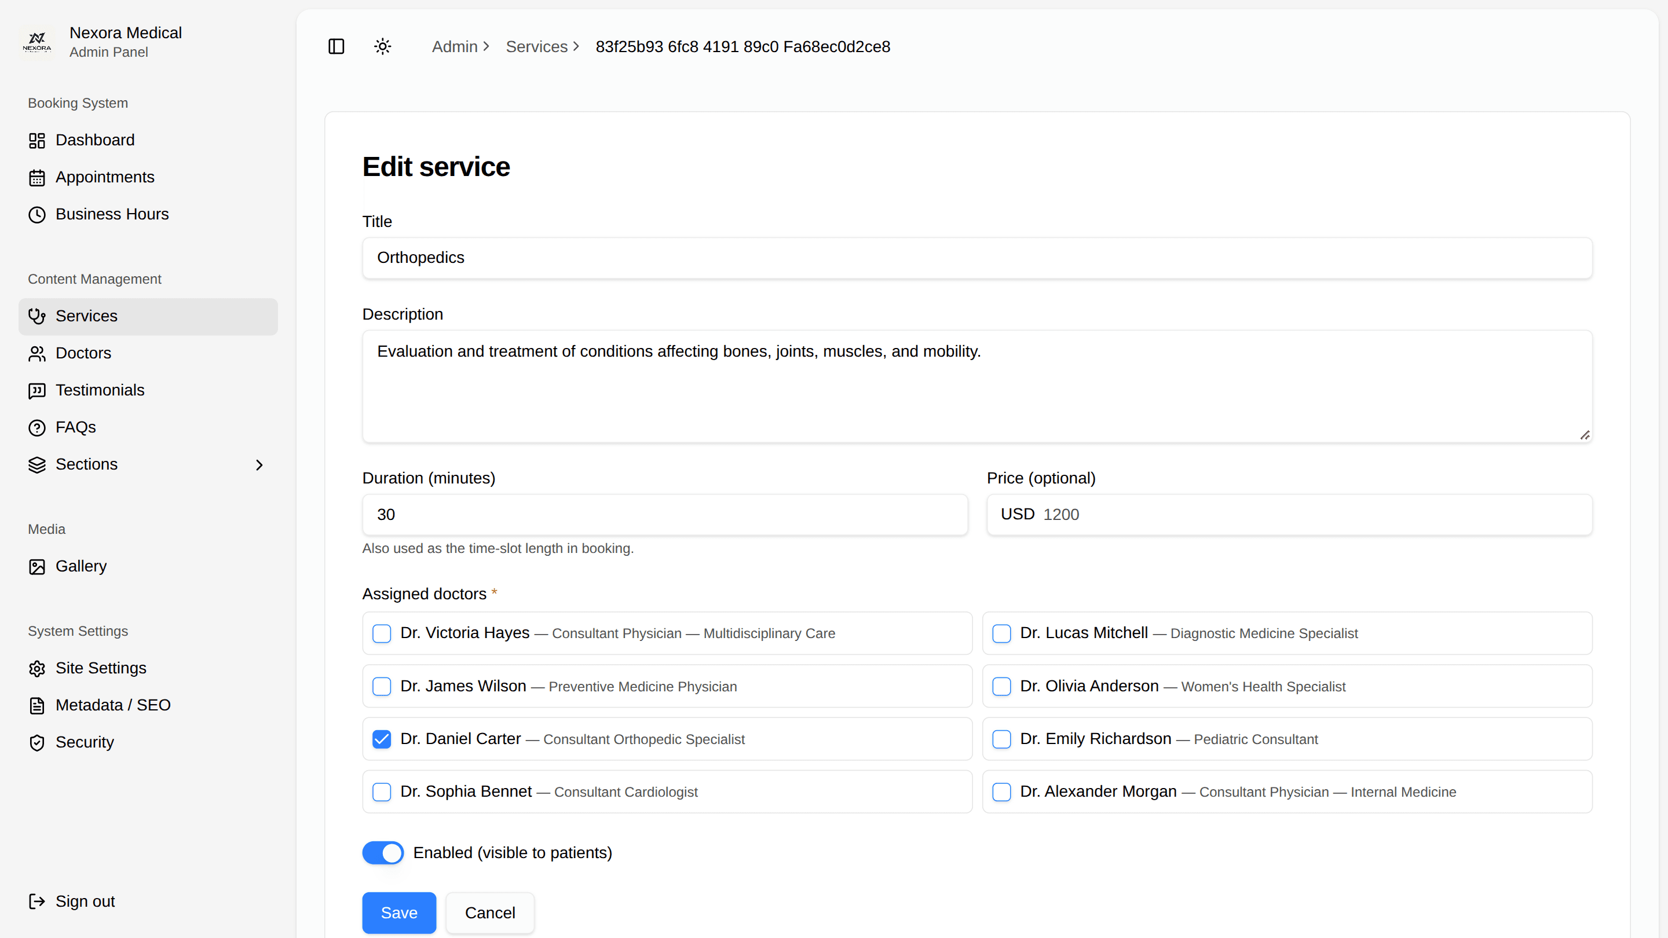The image size is (1668, 938).
Task: Click the Testimonials quote icon
Action: (37, 390)
